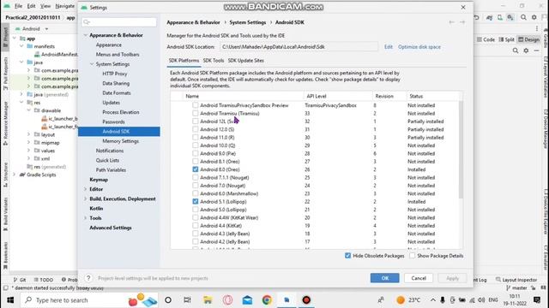Expand Build, Execution, Deployment group
The height and width of the screenshot is (308, 549).
[86, 198]
